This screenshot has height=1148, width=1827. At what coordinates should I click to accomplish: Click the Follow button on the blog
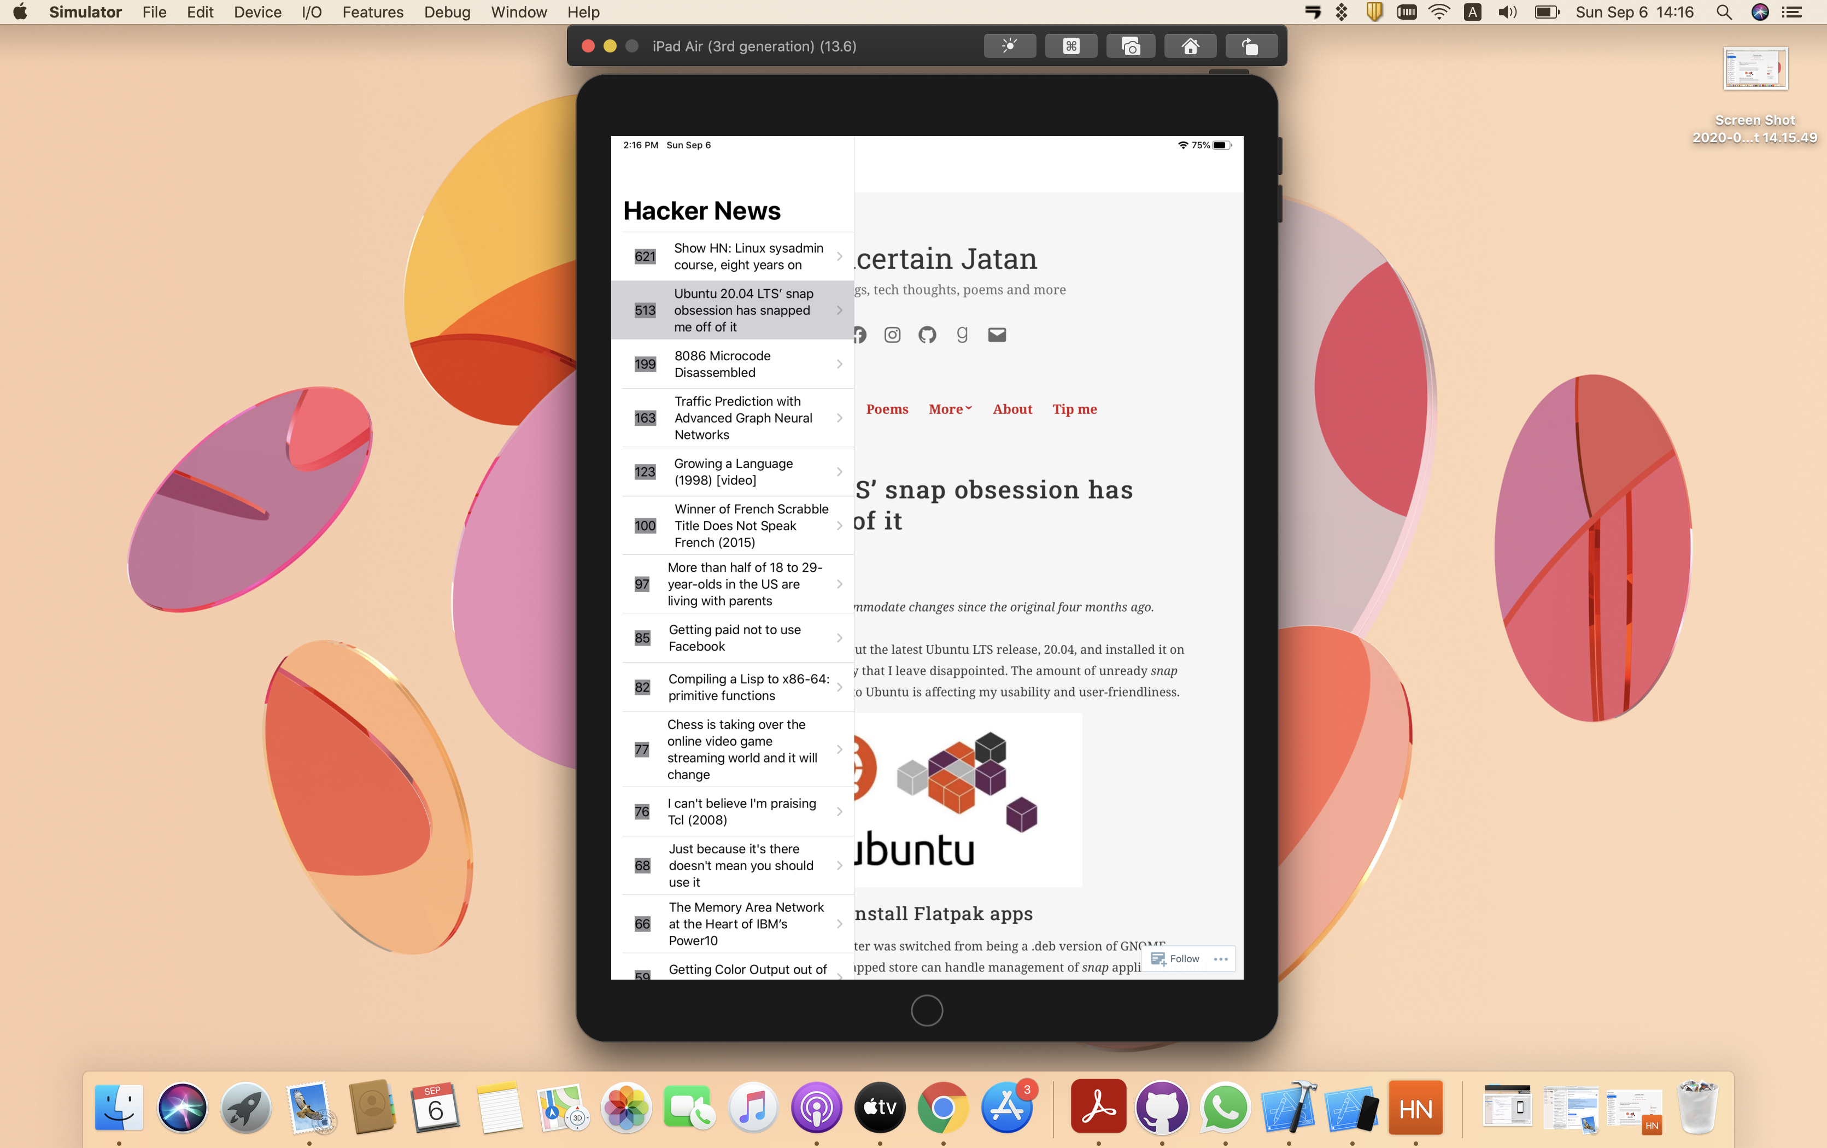[x=1175, y=959]
